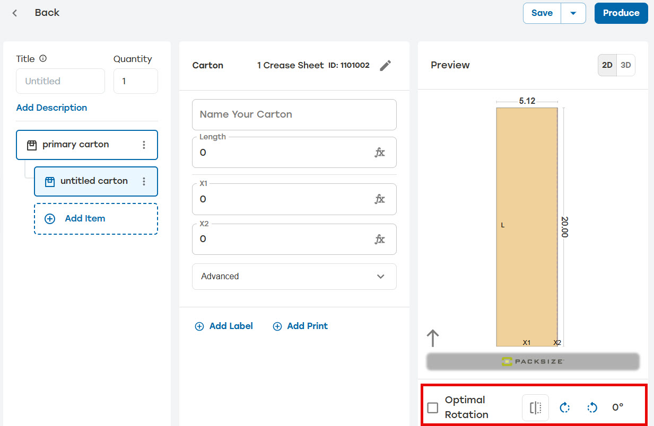This screenshot has width=654, height=426.
Task: Rotate the carton preview clockwise
Action: [x=565, y=407]
